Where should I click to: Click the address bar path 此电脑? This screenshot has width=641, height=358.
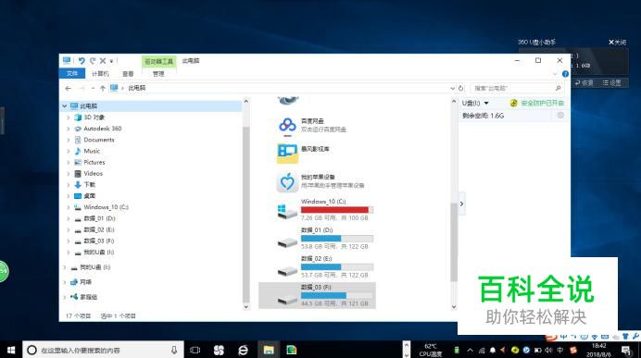click(x=137, y=88)
